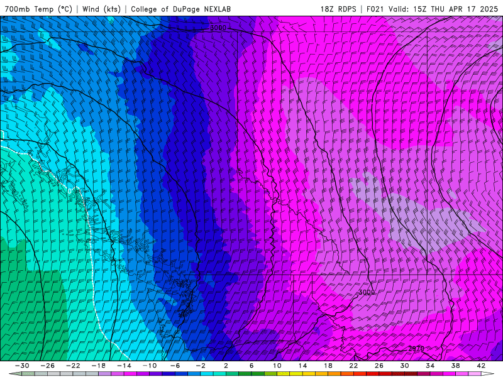Click the '2970' contour label near the bottom
The width and height of the screenshot is (503, 377).
point(416,349)
